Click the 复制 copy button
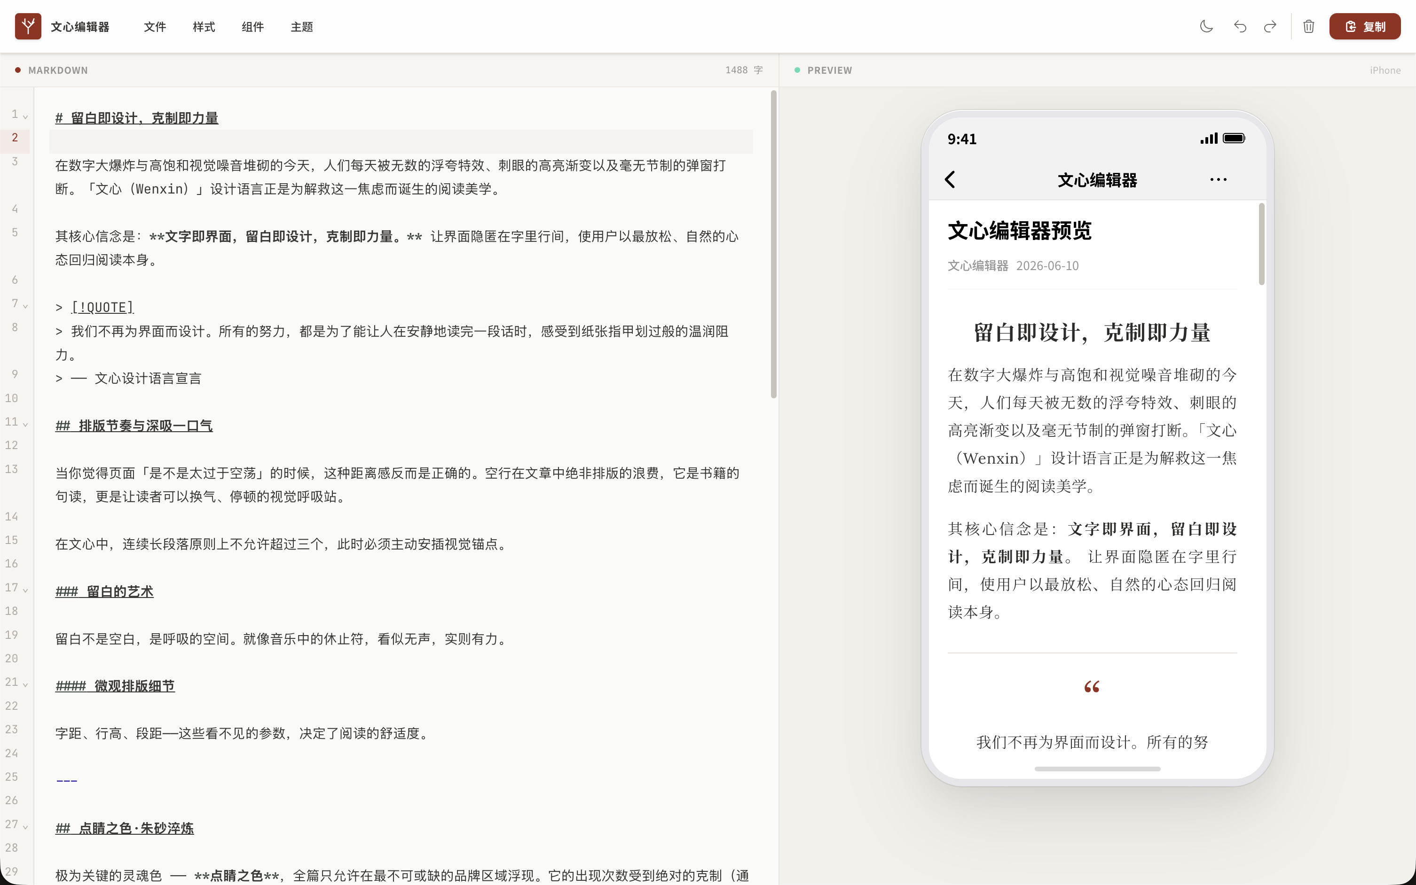This screenshot has height=885, width=1416. click(x=1364, y=26)
